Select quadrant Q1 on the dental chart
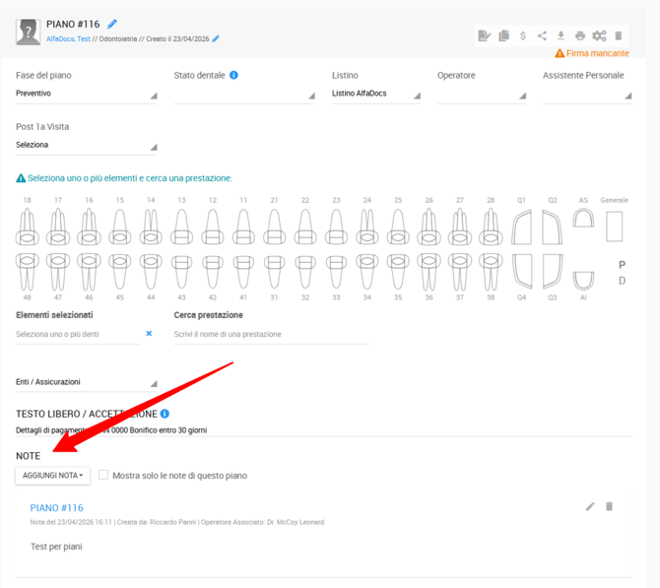 tap(522, 227)
